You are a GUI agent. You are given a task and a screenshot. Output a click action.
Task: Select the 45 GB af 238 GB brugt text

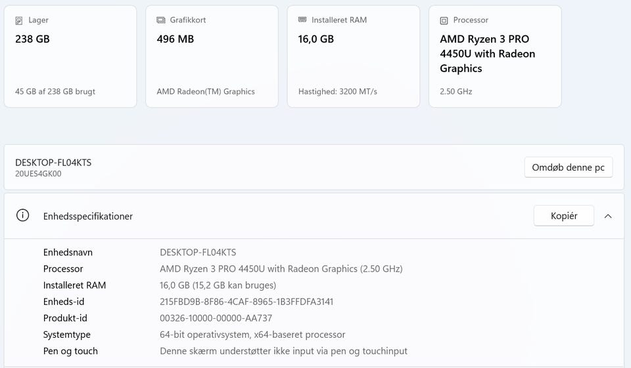pyautogui.click(x=55, y=92)
